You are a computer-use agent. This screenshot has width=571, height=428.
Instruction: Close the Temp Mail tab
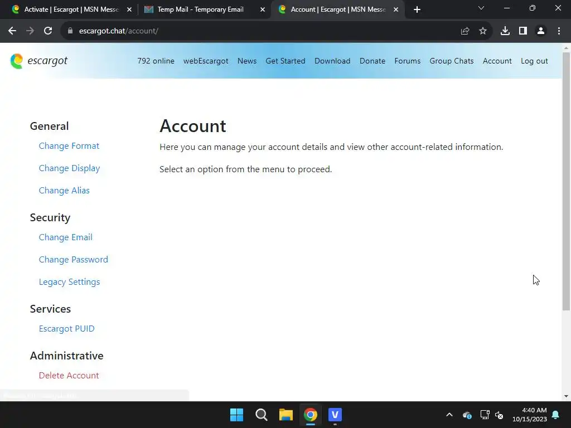click(x=263, y=9)
